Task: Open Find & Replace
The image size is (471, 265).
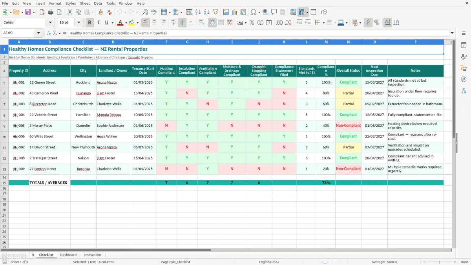Action: (x=145, y=12)
